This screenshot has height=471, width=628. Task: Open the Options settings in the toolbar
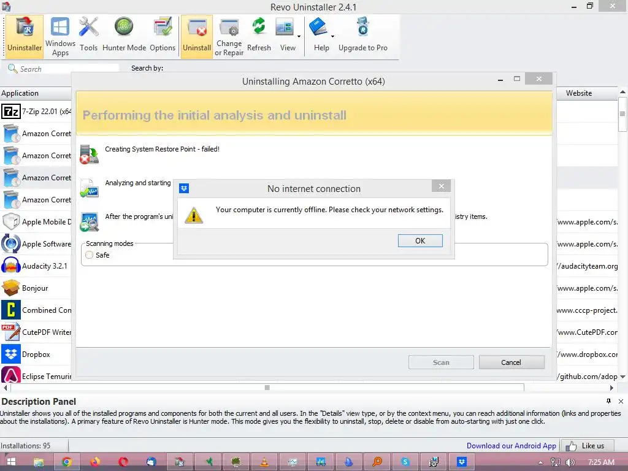(x=162, y=36)
